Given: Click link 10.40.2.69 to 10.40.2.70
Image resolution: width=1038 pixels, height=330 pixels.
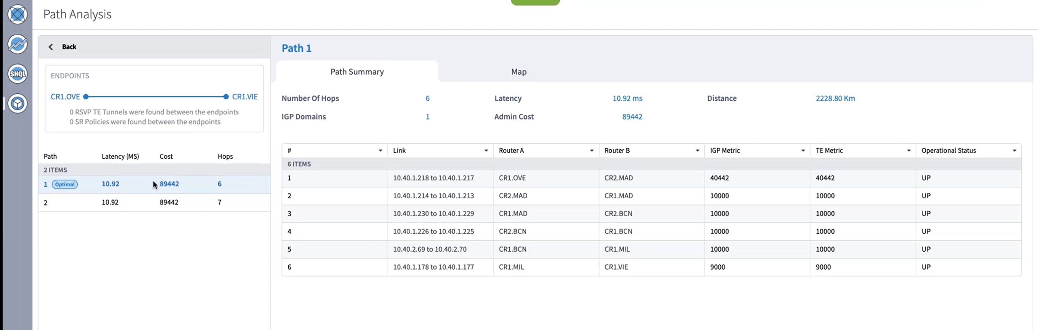Looking at the screenshot, I should (430, 249).
